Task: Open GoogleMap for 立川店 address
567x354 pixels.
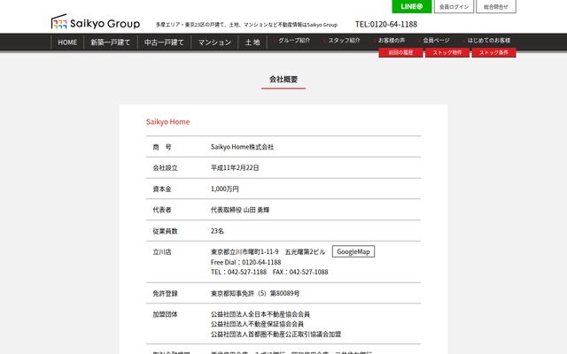Action: [353, 251]
